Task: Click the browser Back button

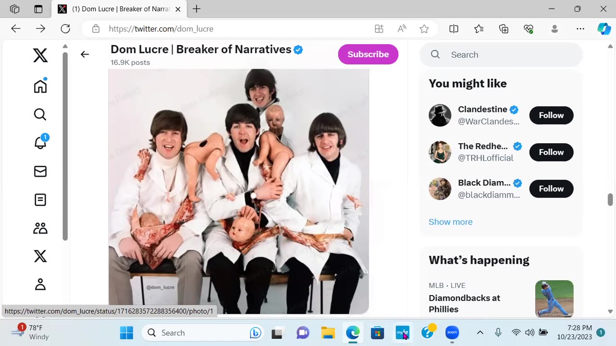Action: (16, 29)
